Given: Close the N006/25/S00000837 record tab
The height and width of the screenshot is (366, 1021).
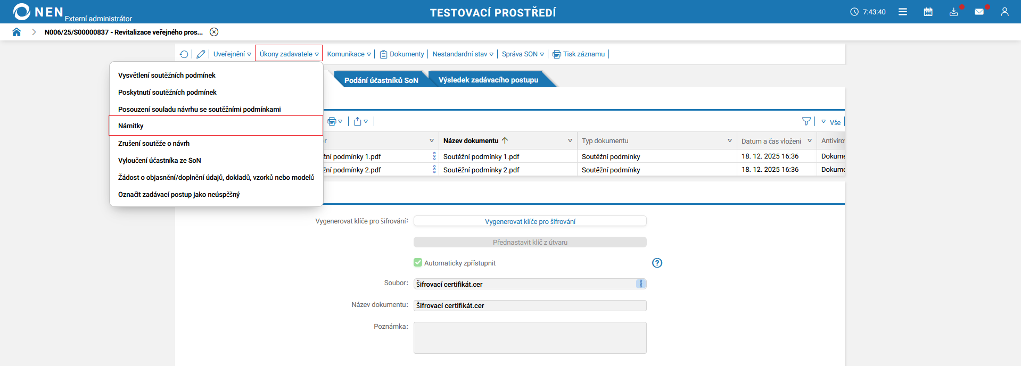Looking at the screenshot, I should click(214, 32).
